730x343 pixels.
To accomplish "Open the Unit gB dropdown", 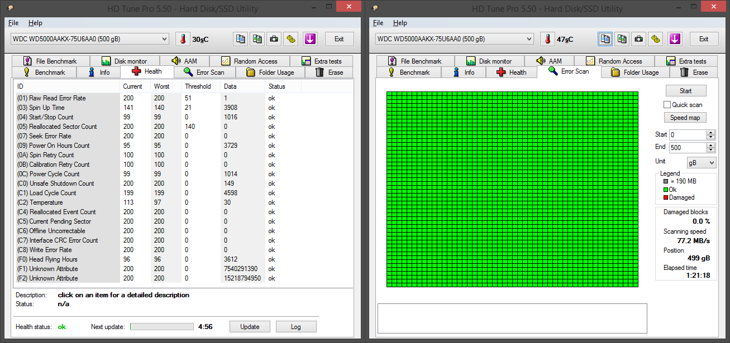I will pos(700,162).
